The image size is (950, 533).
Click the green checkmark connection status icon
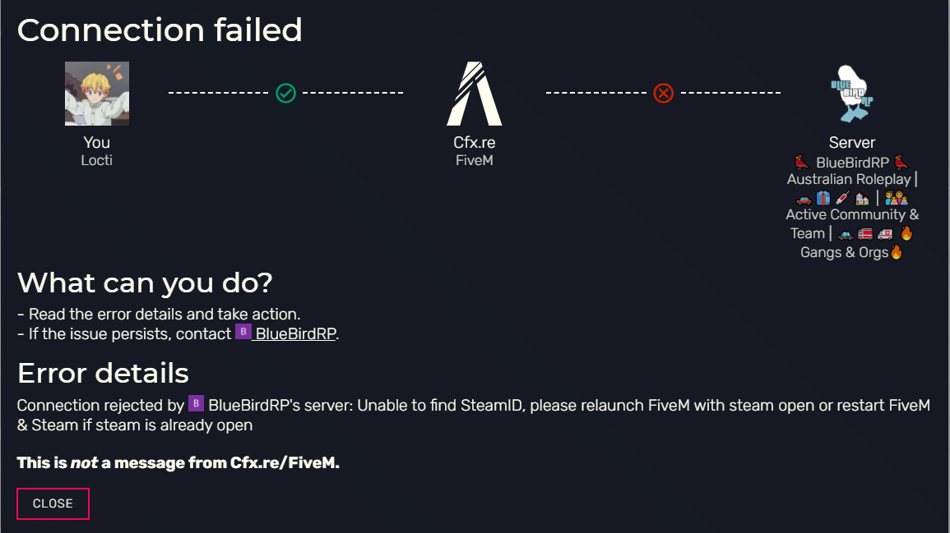pyautogui.click(x=285, y=93)
